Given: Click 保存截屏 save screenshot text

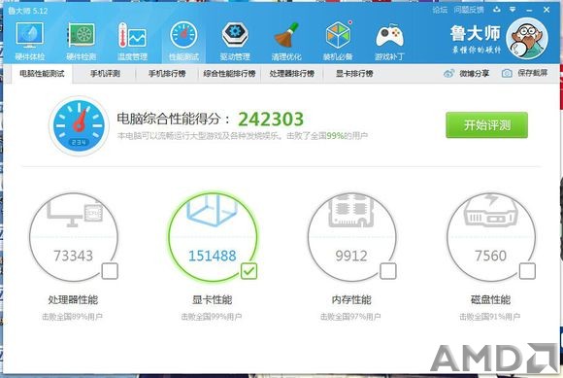Looking at the screenshot, I should tap(533, 73).
